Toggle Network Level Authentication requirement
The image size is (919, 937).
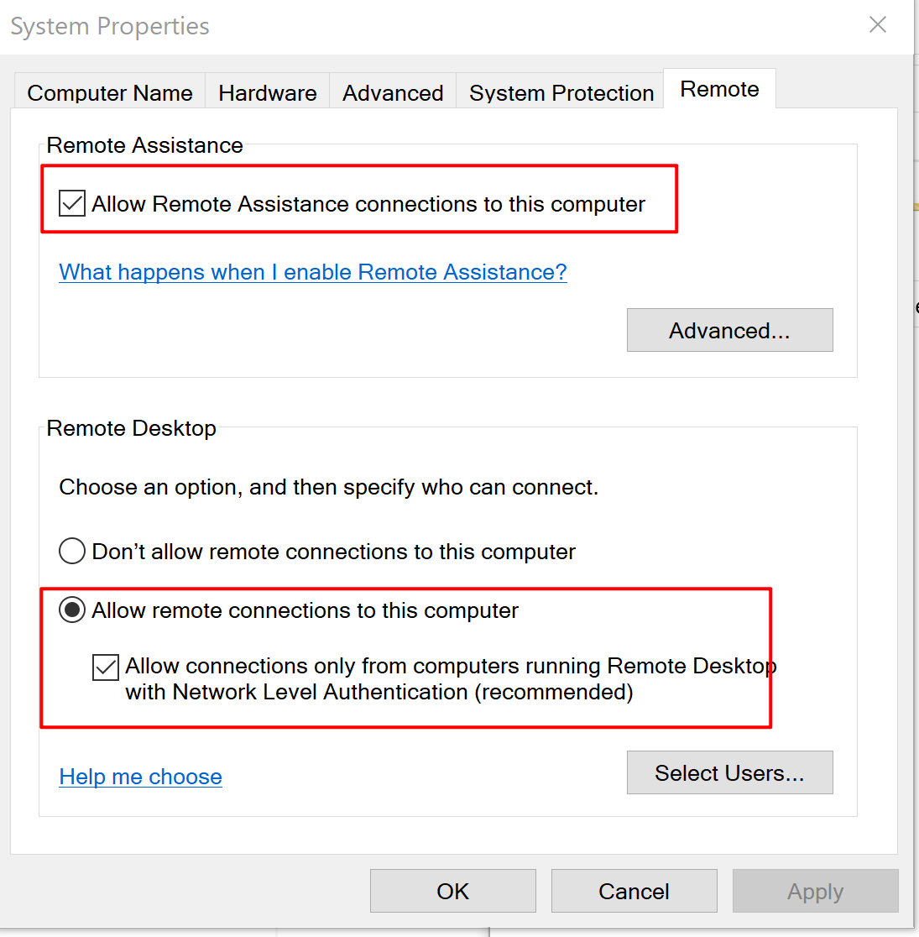(105, 667)
